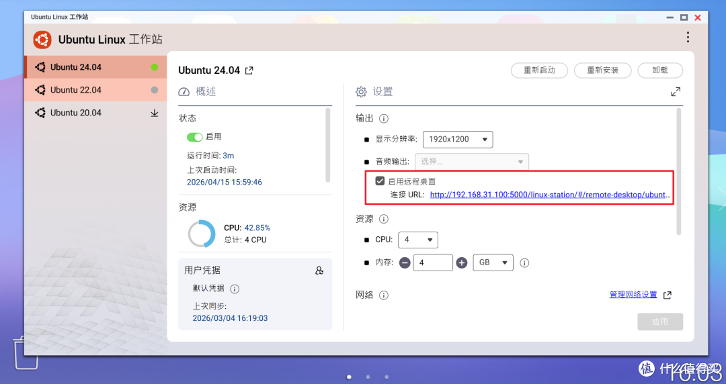The image size is (726, 384).
Task: Close the Ubuntu Linux 工作站 window
Action: click(x=698, y=17)
